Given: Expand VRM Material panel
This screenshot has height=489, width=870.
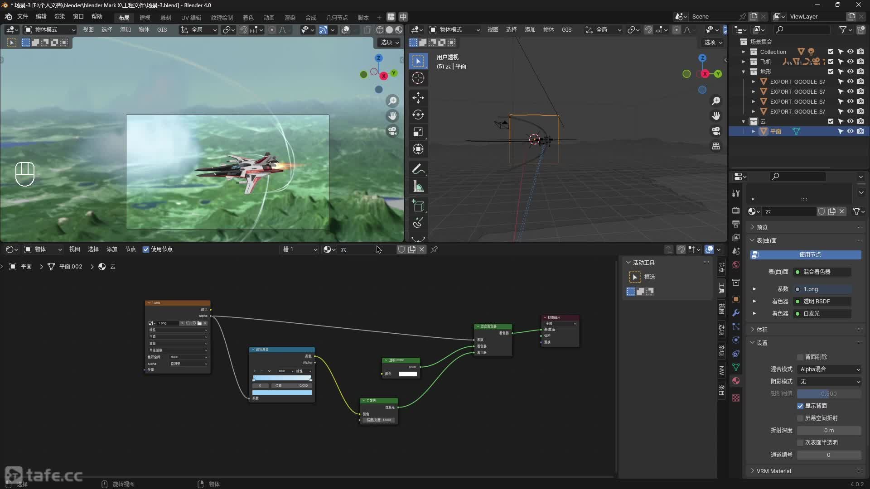Looking at the screenshot, I should [773, 471].
